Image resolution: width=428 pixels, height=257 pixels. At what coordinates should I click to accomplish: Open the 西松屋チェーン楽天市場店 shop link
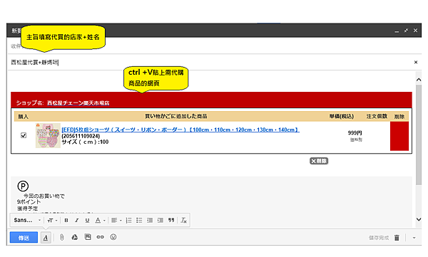pyautogui.click(x=78, y=103)
